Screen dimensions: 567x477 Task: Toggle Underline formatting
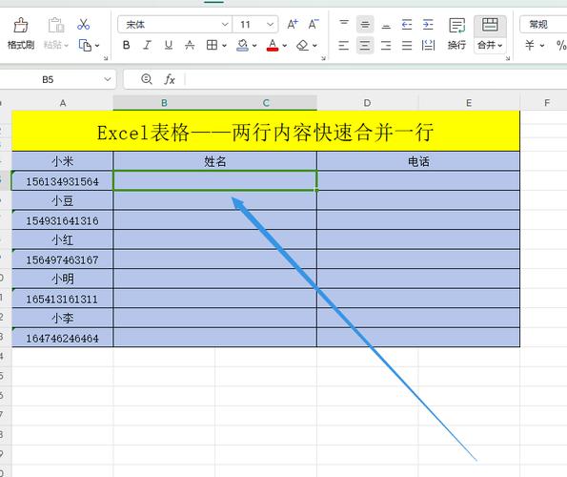click(168, 45)
